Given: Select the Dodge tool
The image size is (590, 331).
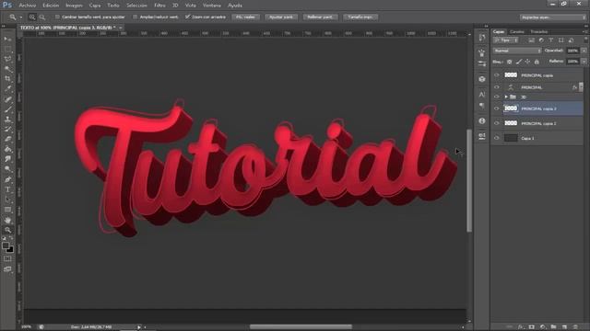Looking at the screenshot, I should coord(7,169).
